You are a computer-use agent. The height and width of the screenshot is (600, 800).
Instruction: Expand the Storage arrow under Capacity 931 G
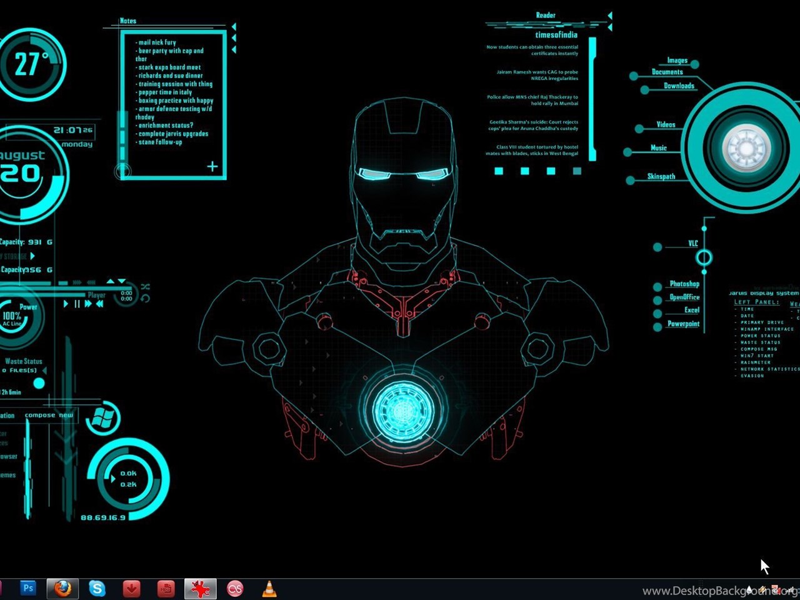click(x=32, y=256)
